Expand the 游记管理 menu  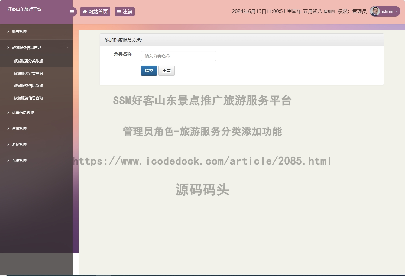tap(36, 144)
